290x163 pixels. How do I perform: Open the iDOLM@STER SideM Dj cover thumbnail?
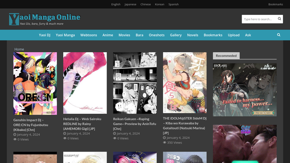185,83
